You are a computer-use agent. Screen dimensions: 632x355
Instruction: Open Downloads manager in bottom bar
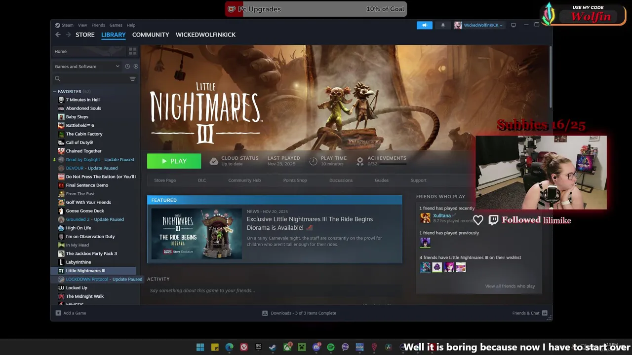[x=299, y=313]
